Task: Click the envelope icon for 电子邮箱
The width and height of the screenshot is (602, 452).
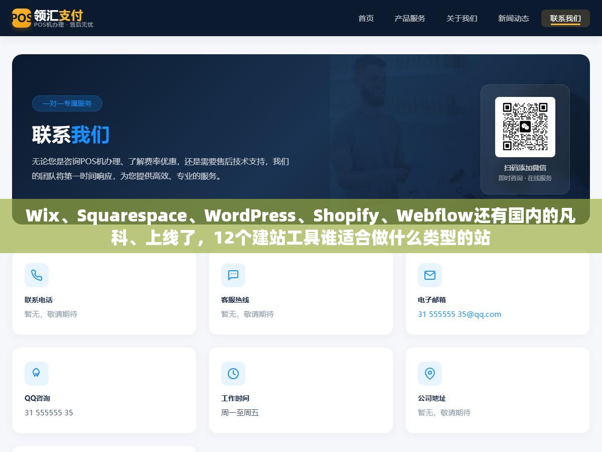Action: click(430, 275)
